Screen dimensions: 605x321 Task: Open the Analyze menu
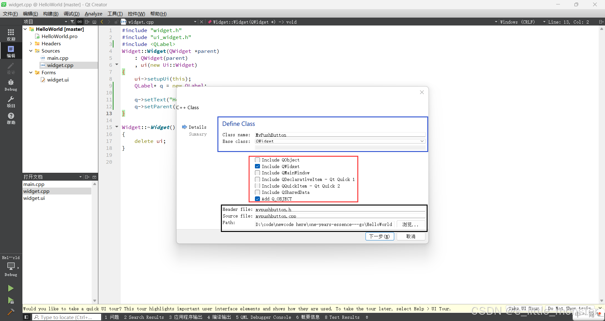[x=94, y=14]
